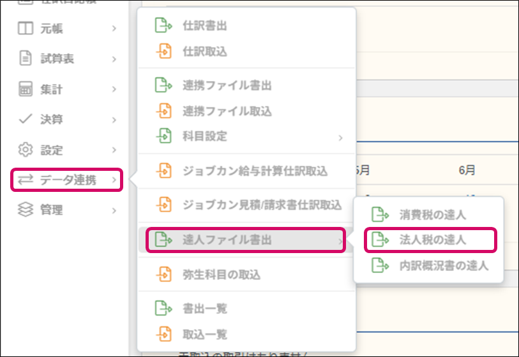Viewport: 519px width, 357px height.
Task: Click the green export icon beside 仕訳書出
Action: point(163,26)
